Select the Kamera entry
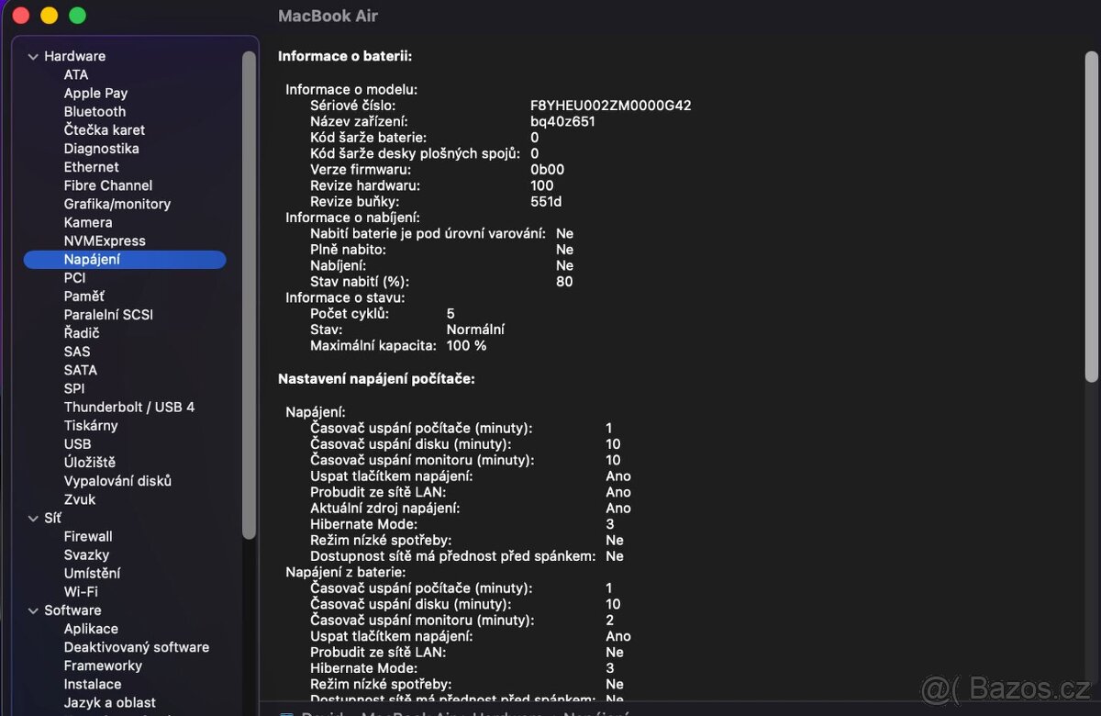 (x=88, y=222)
